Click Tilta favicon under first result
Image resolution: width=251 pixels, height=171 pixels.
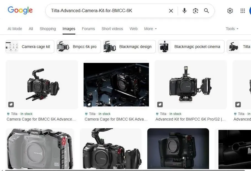[x=8, y=114]
